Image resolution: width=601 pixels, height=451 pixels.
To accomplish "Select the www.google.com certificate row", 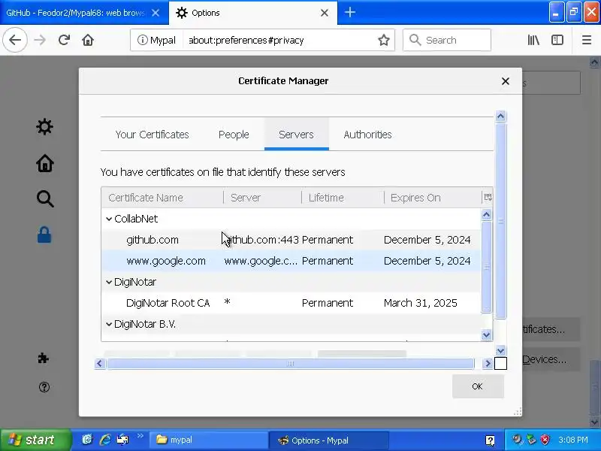I will click(291, 261).
